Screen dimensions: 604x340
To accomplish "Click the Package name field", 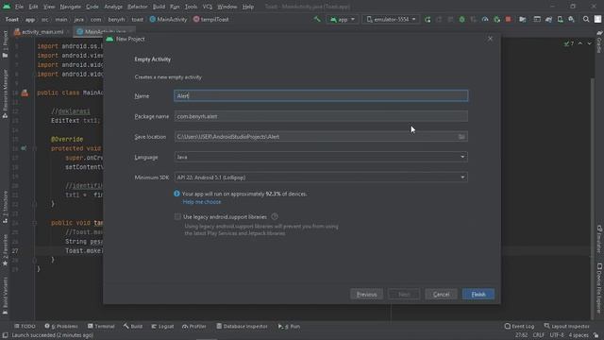I will [321, 116].
